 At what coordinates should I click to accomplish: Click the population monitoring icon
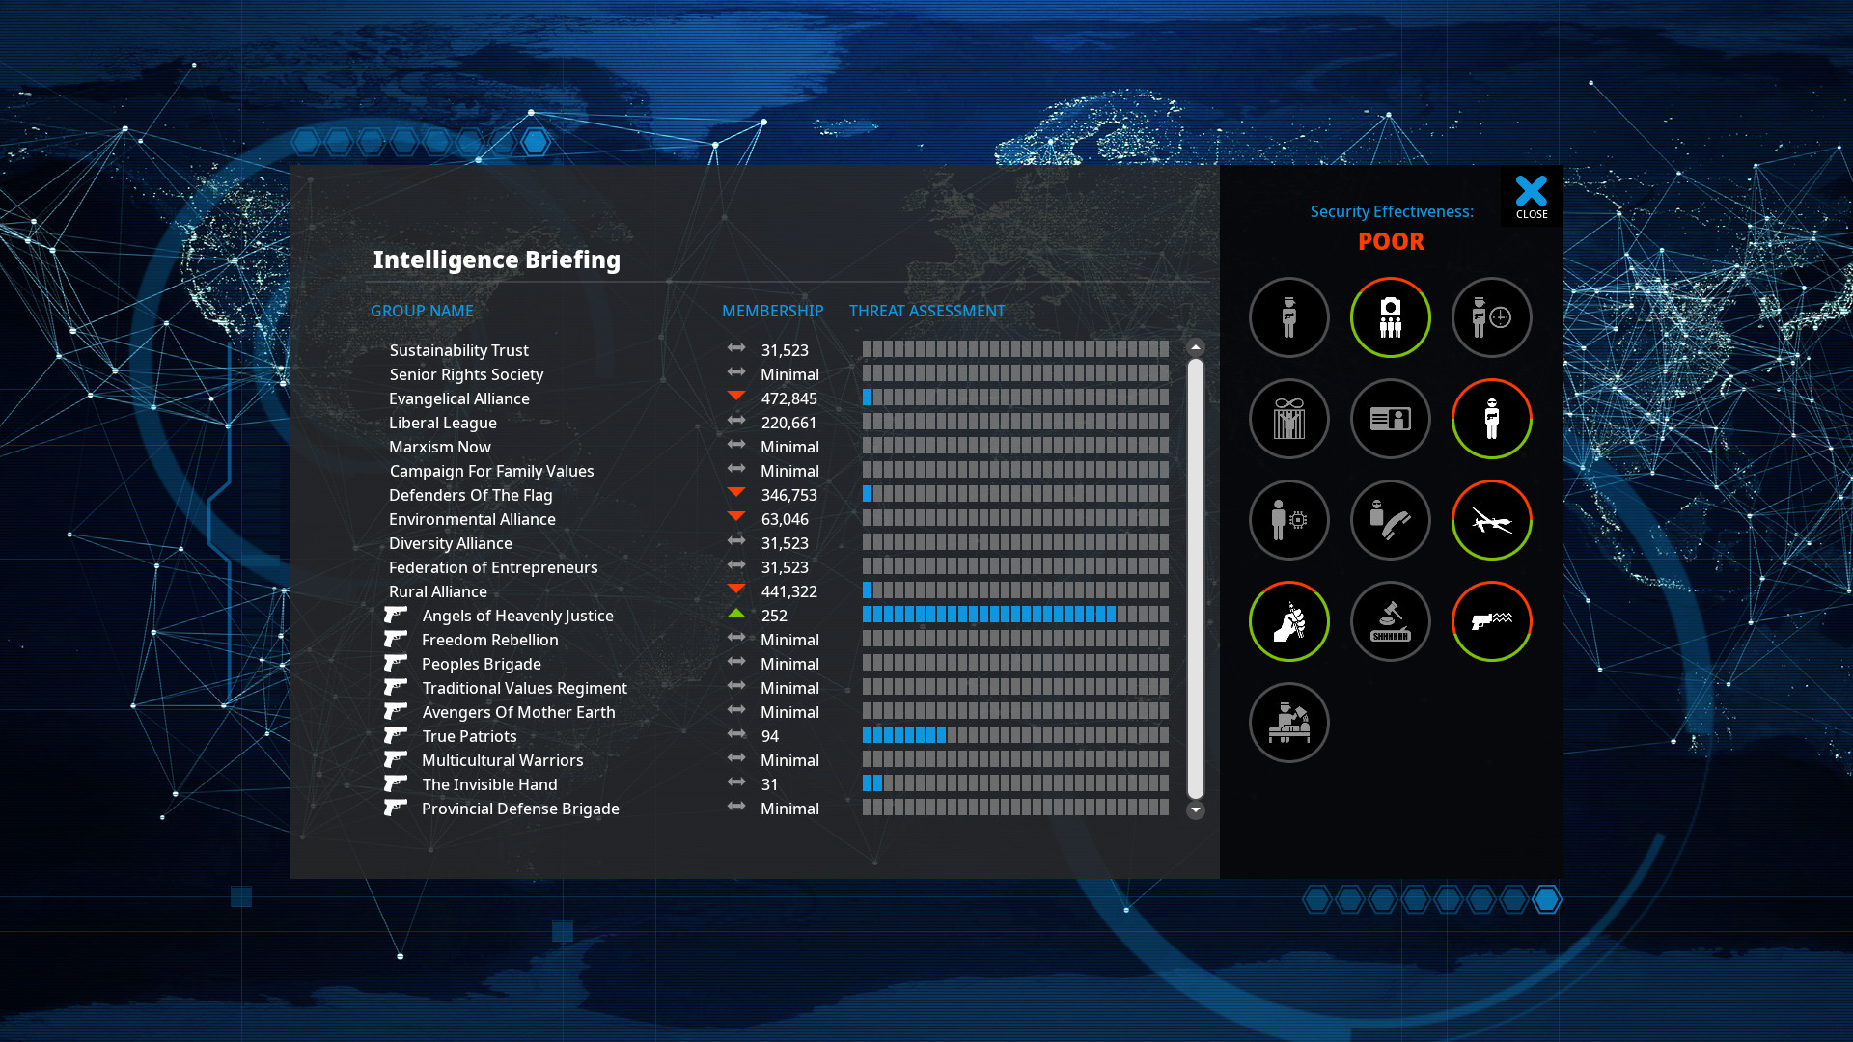coord(1390,315)
